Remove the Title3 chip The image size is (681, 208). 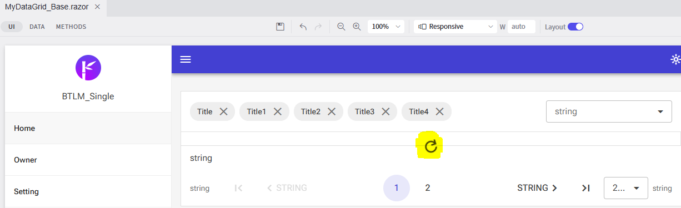pos(385,111)
